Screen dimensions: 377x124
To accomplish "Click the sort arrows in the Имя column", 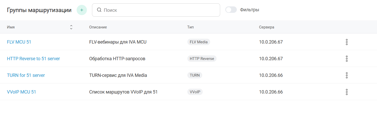I will [71, 27].
